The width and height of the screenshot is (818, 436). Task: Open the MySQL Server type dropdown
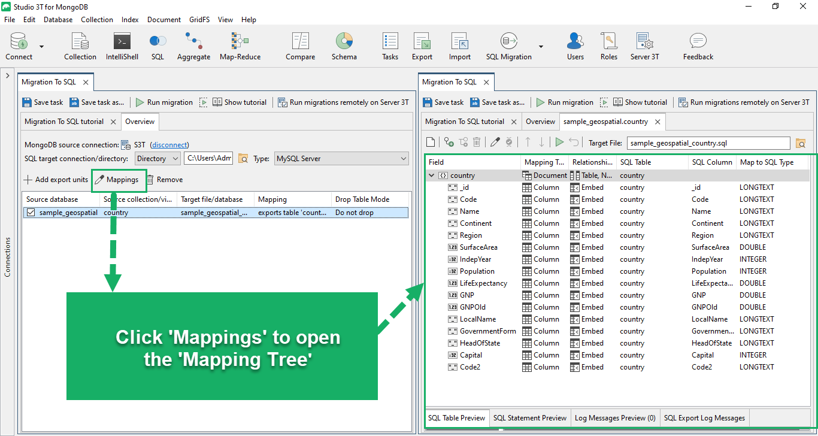(341, 159)
